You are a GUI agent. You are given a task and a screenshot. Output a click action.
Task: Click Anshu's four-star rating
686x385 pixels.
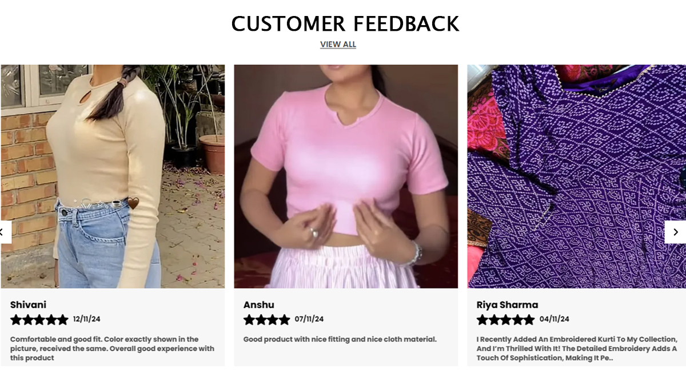(x=266, y=320)
